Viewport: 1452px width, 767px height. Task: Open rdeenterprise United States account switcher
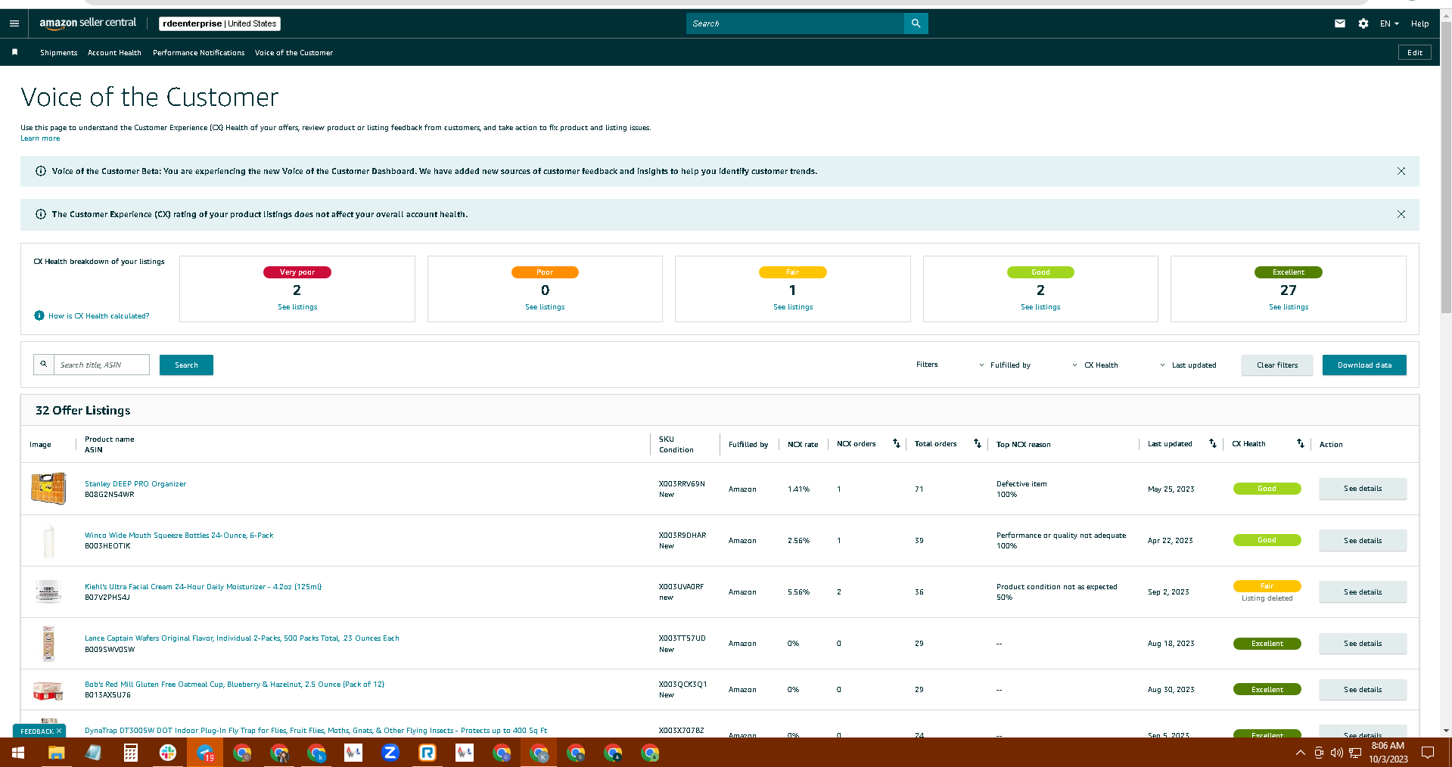[219, 23]
